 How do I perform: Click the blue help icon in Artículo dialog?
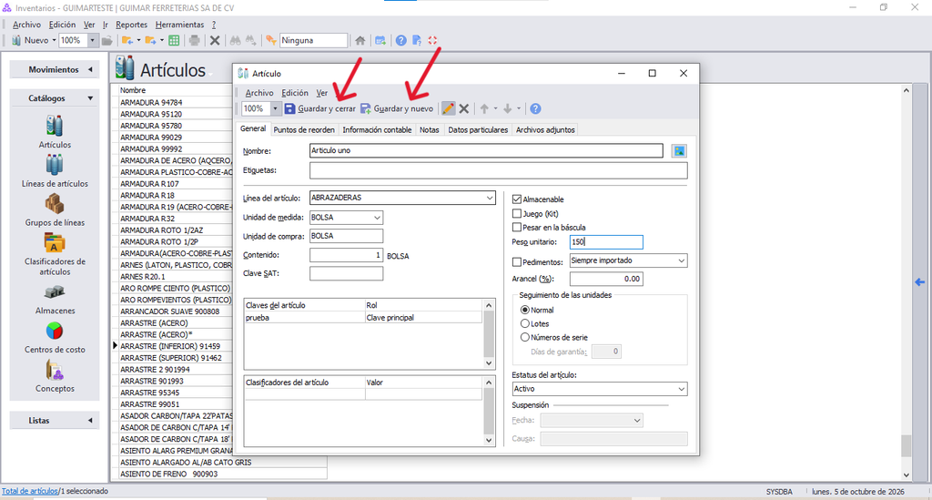click(x=535, y=108)
